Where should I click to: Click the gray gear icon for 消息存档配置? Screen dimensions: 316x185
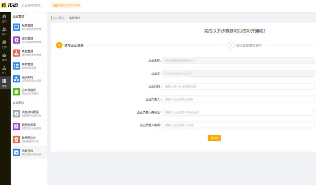(x=16, y=114)
